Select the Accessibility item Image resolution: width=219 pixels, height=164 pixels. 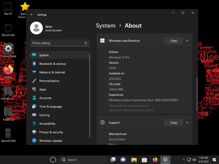coord(60,124)
